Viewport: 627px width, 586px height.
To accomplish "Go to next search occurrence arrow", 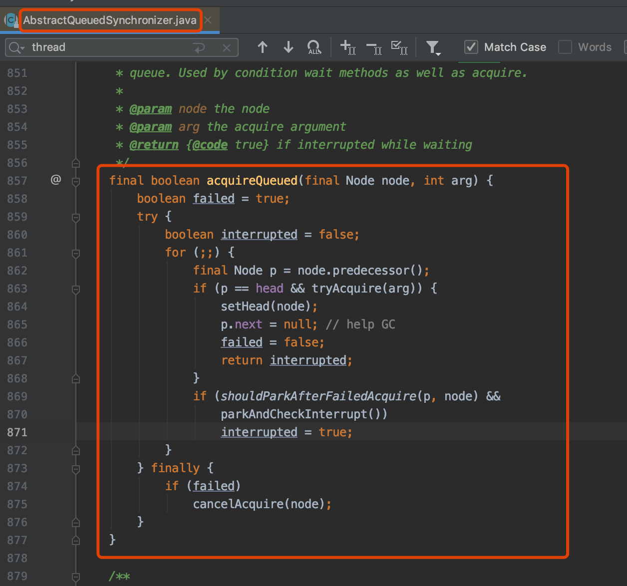I will (288, 47).
